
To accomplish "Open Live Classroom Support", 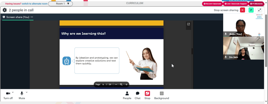I will (236, 4).
